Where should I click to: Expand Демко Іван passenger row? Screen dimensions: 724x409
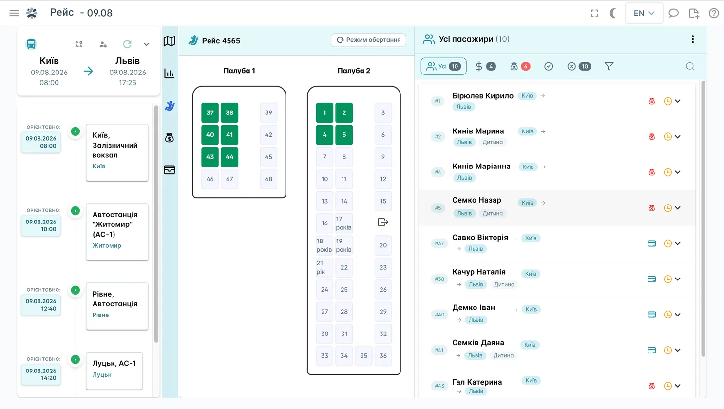click(x=678, y=315)
